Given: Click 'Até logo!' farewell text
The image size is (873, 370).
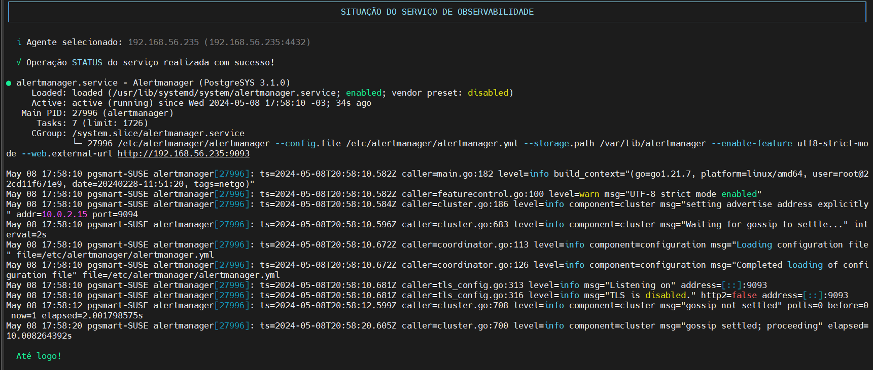Looking at the screenshot, I should tap(39, 356).
